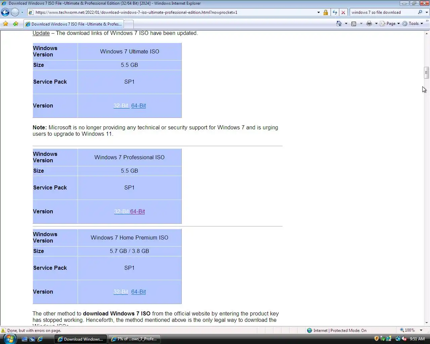The height and width of the screenshot is (344, 430).
Task: Click the network connection tray icon
Action: tap(398, 339)
